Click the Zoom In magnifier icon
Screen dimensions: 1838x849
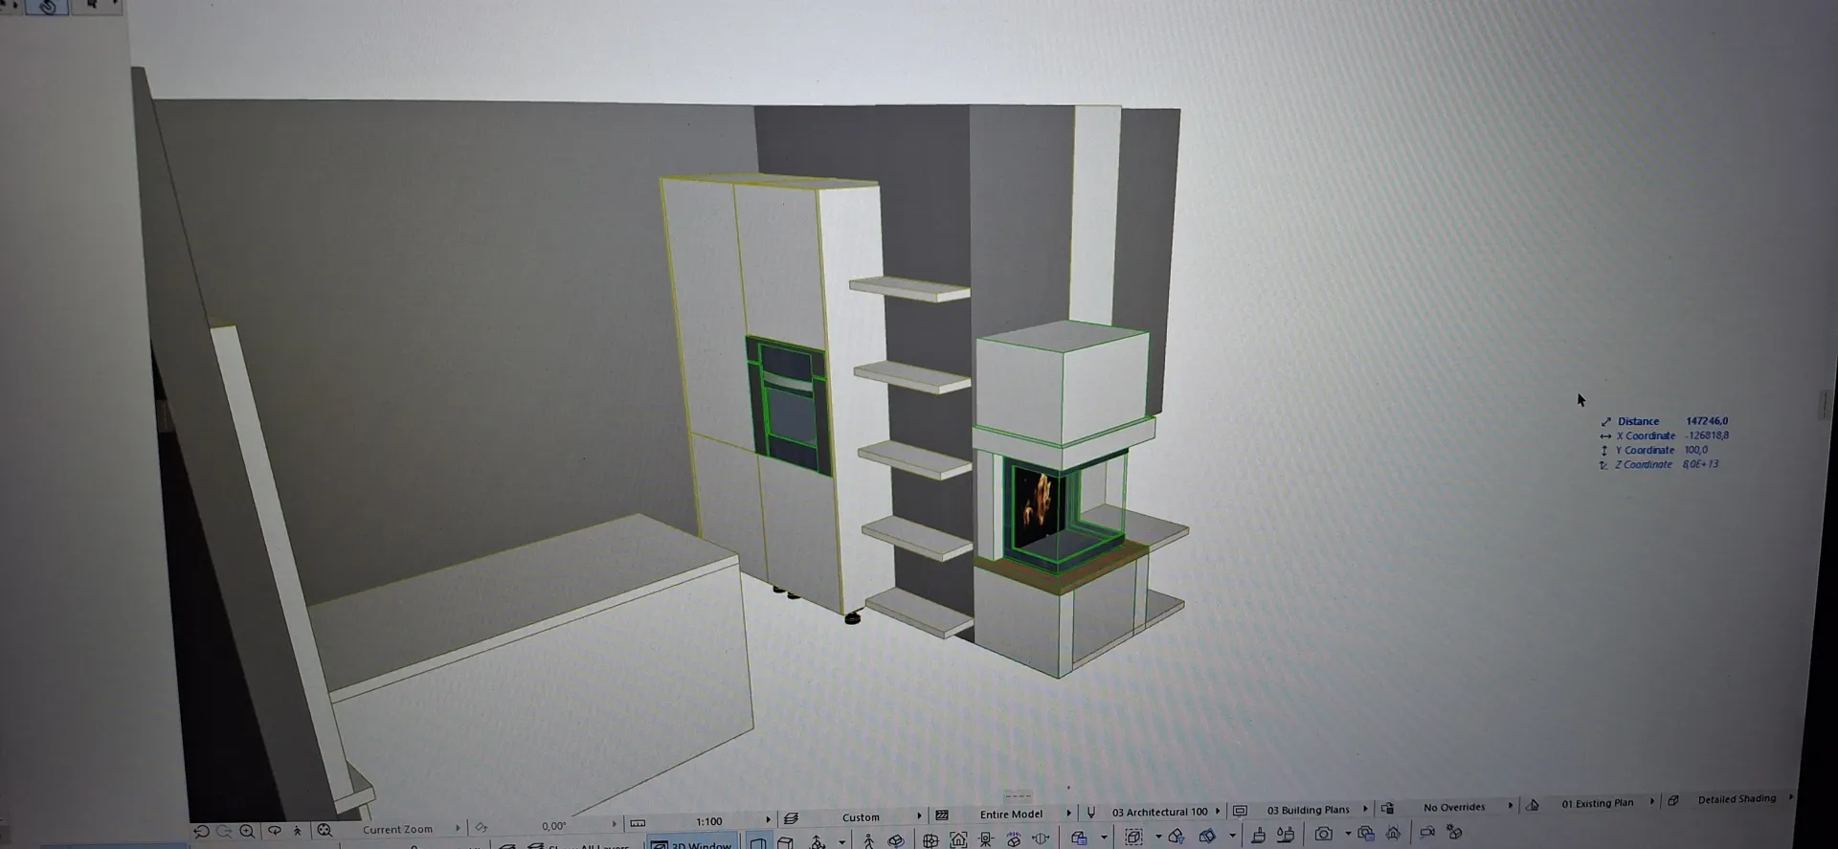pyautogui.click(x=248, y=832)
